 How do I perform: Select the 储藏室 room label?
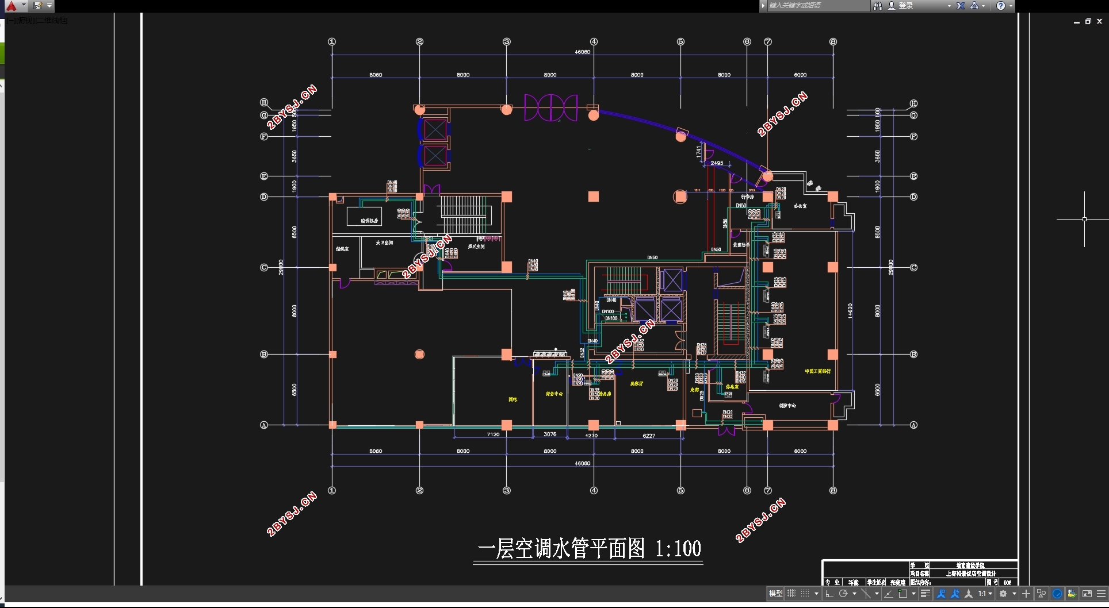[342, 249]
